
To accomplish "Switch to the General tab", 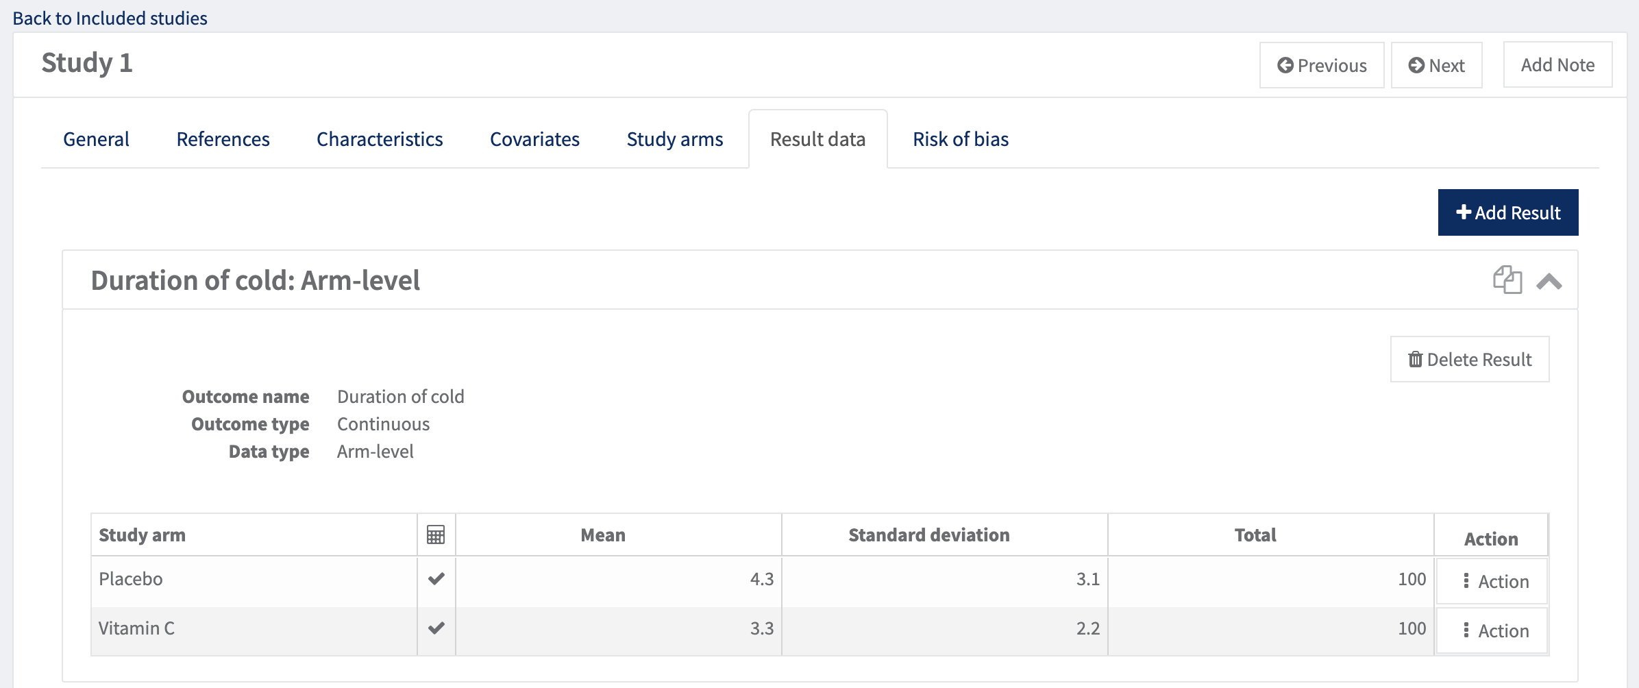I will 96,140.
